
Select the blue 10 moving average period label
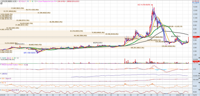point(28,1)
